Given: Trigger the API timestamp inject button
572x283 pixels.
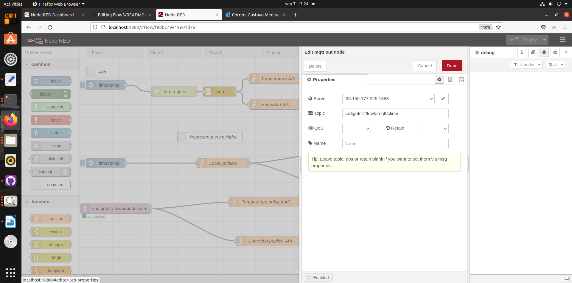Looking at the screenshot, I should [83, 85].
